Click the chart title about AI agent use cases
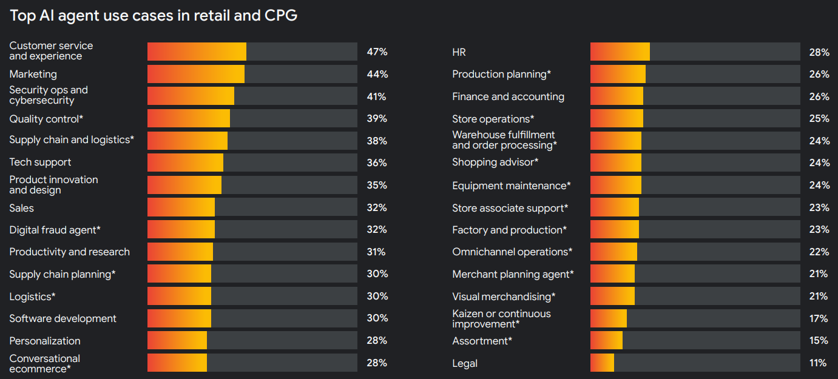Viewport: 838px width, 379px height. tap(154, 16)
